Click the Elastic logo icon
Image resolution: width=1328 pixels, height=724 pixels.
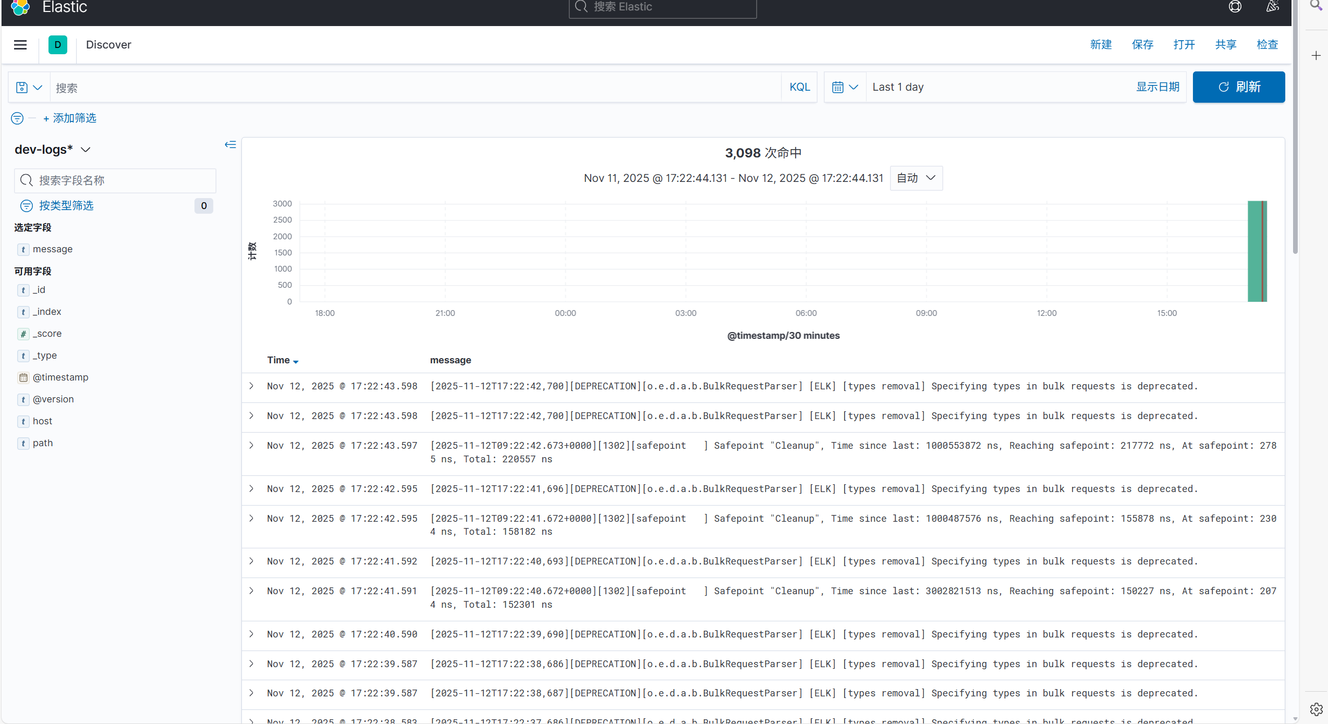click(20, 7)
